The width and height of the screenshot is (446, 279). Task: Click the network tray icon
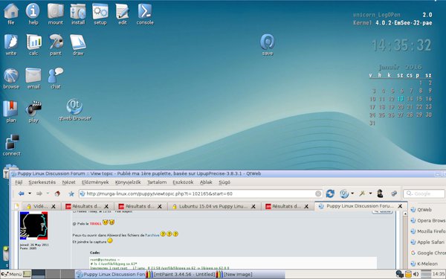tap(400, 274)
